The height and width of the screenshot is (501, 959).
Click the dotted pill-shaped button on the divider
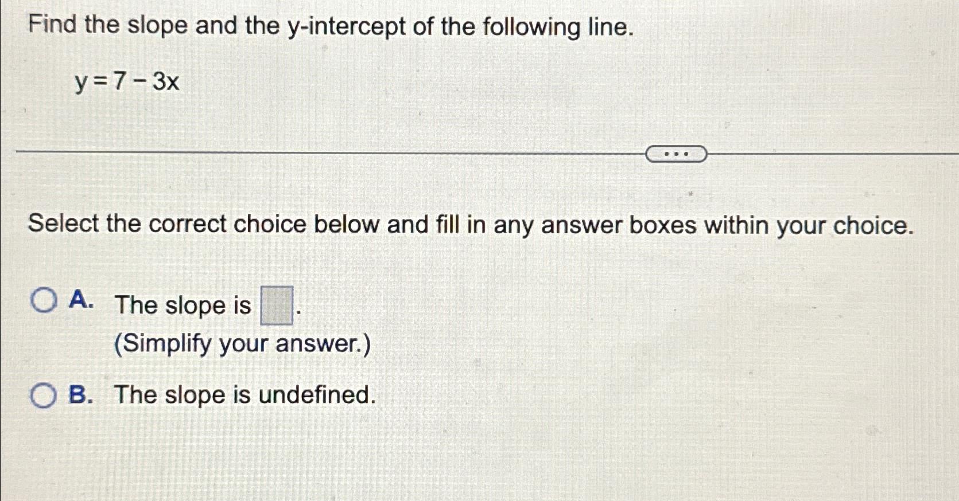click(x=677, y=153)
